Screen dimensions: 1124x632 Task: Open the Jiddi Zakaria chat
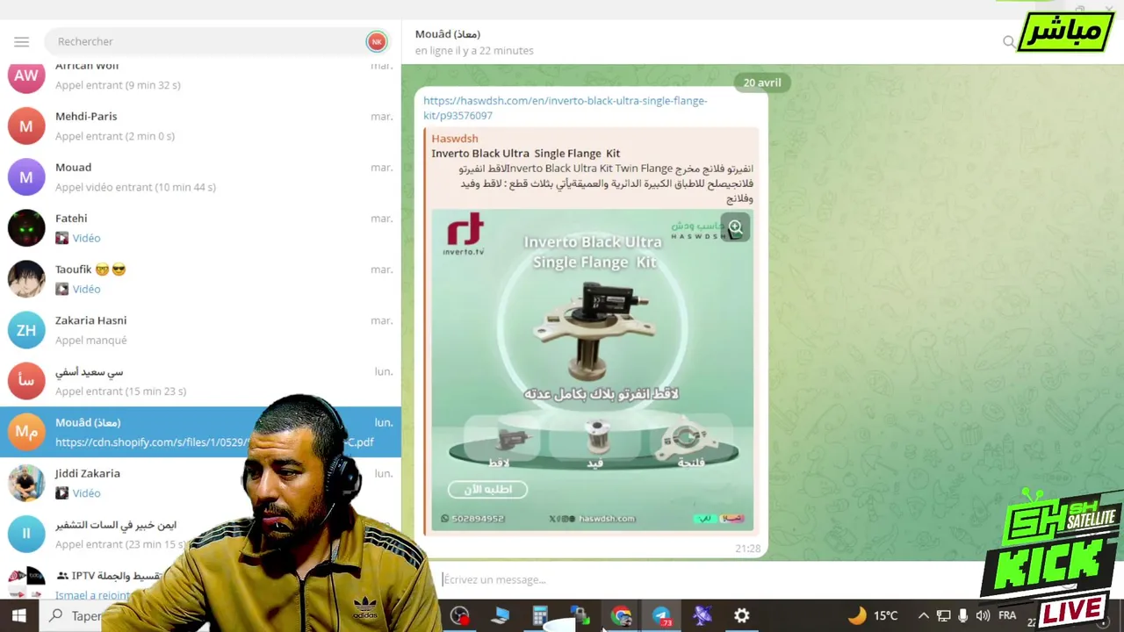click(x=200, y=482)
